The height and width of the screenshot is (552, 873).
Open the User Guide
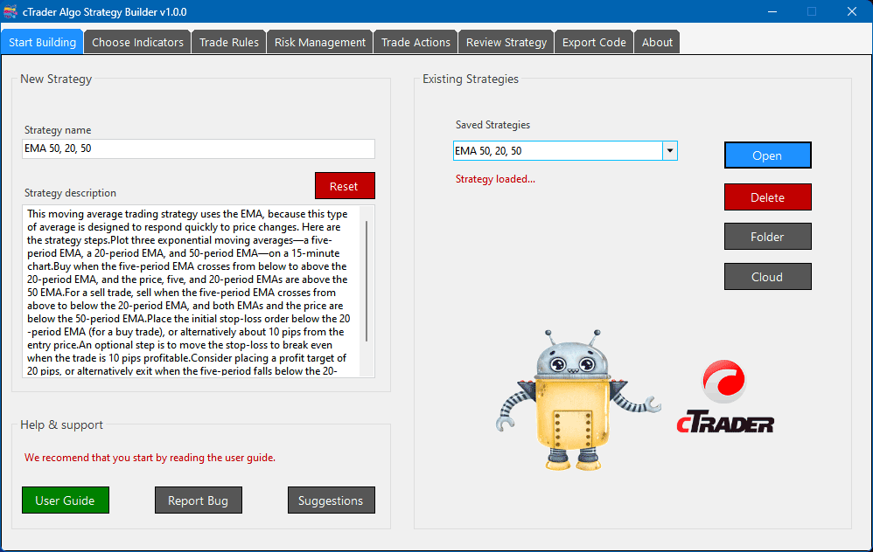[x=66, y=500]
